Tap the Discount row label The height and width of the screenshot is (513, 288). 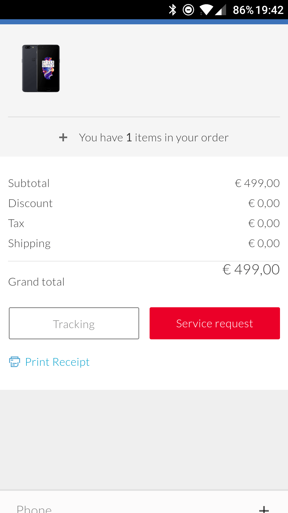(x=30, y=203)
